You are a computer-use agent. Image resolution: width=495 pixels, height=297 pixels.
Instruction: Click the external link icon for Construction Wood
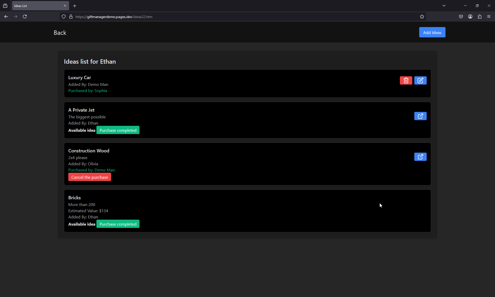(420, 157)
